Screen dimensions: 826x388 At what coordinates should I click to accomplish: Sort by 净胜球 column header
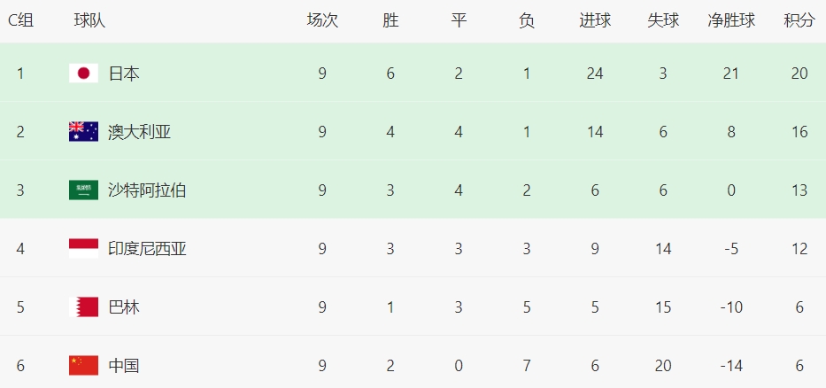[x=731, y=20]
